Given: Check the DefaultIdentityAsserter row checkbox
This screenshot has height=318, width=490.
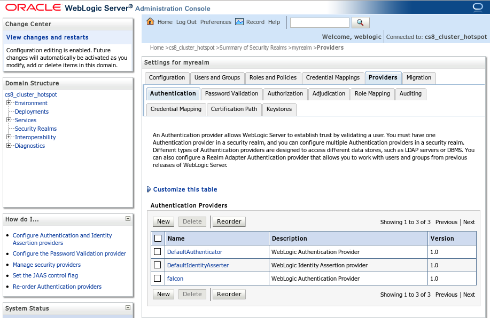Looking at the screenshot, I should tap(158, 265).
